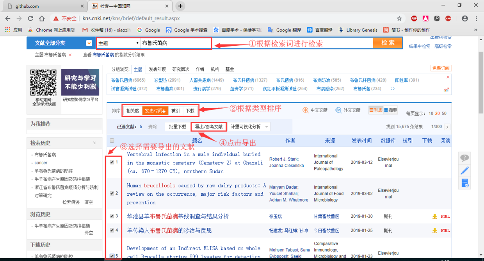Screen dimensions: 484x261
Task: Uncheck result row 3 checkbox
Action: [x=112, y=216]
